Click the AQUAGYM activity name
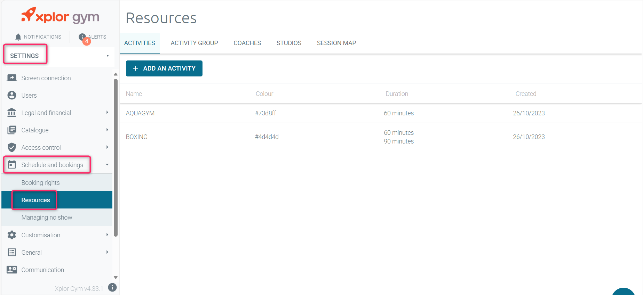 click(x=140, y=113)
